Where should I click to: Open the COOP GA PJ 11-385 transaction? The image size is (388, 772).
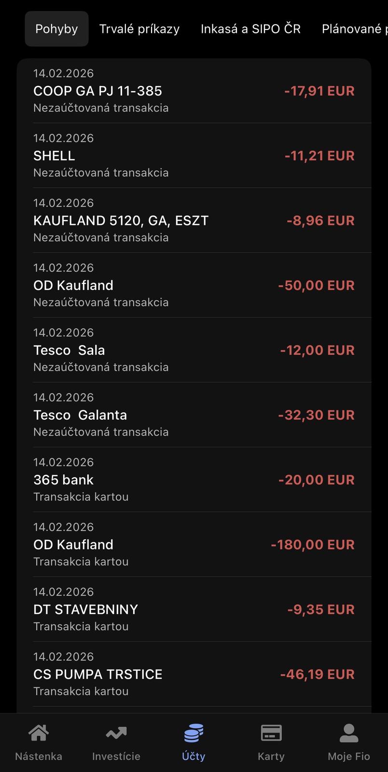(145, 91)
